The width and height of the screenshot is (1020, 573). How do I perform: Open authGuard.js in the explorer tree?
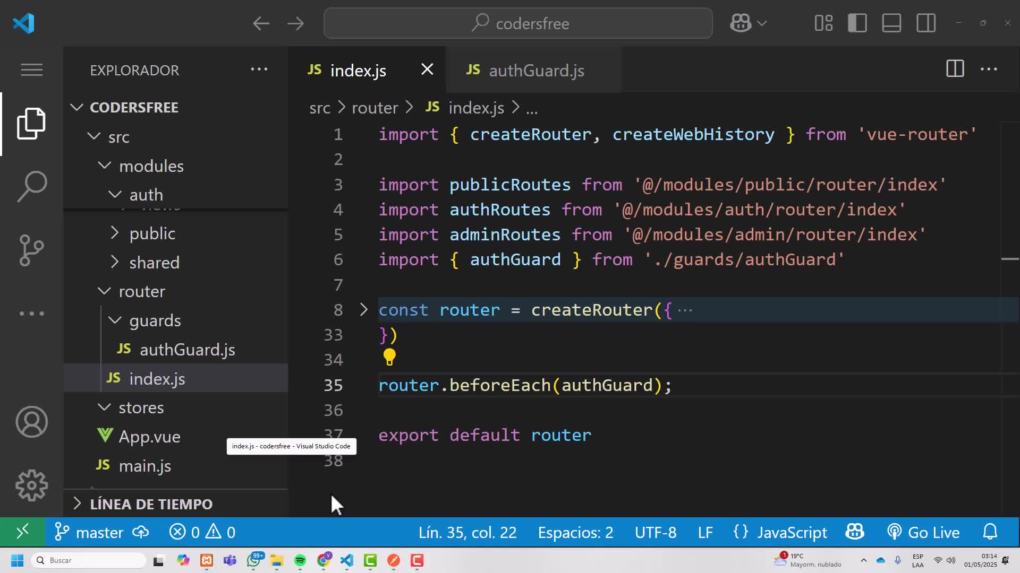point(188,350)
